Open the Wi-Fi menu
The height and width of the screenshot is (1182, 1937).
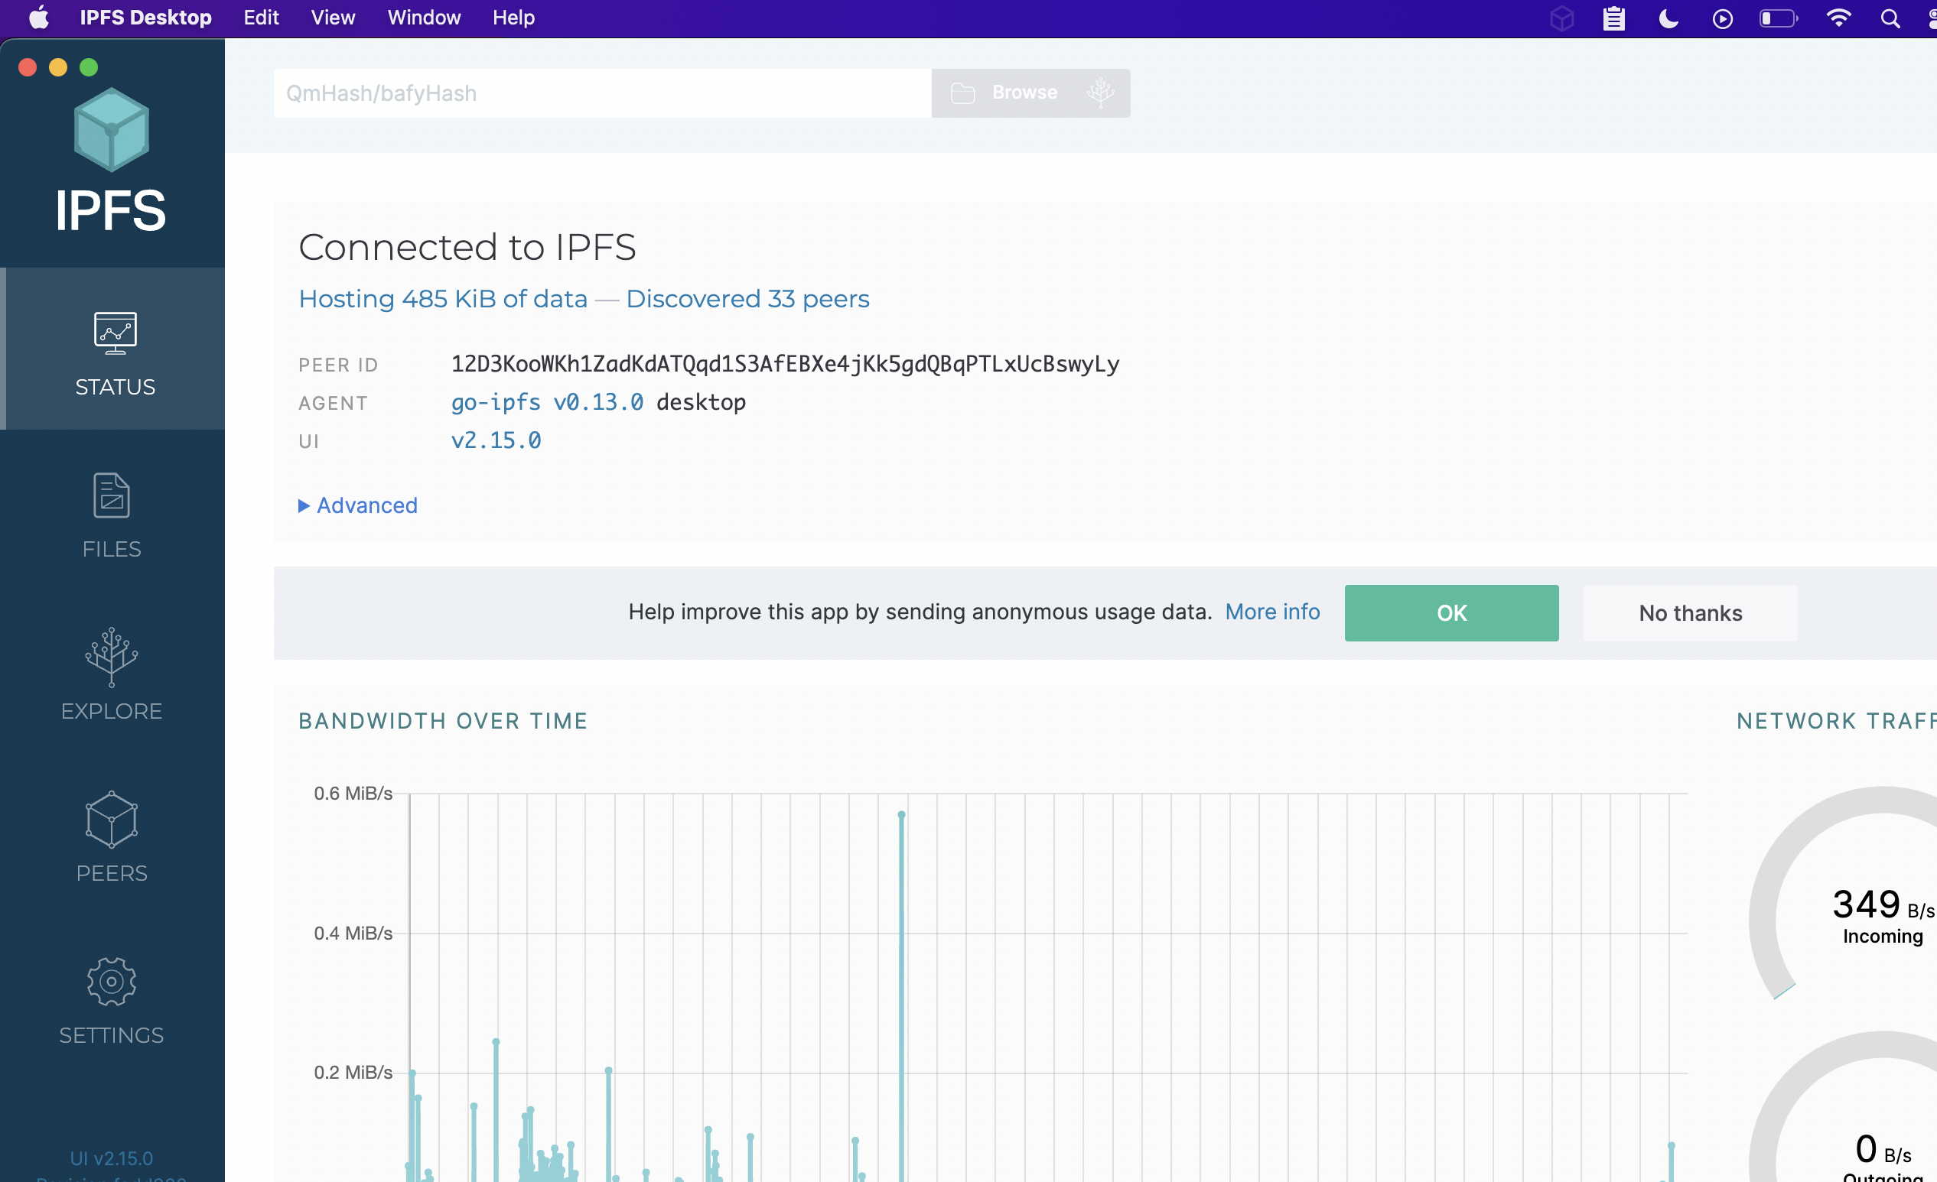pos(1838,18)
